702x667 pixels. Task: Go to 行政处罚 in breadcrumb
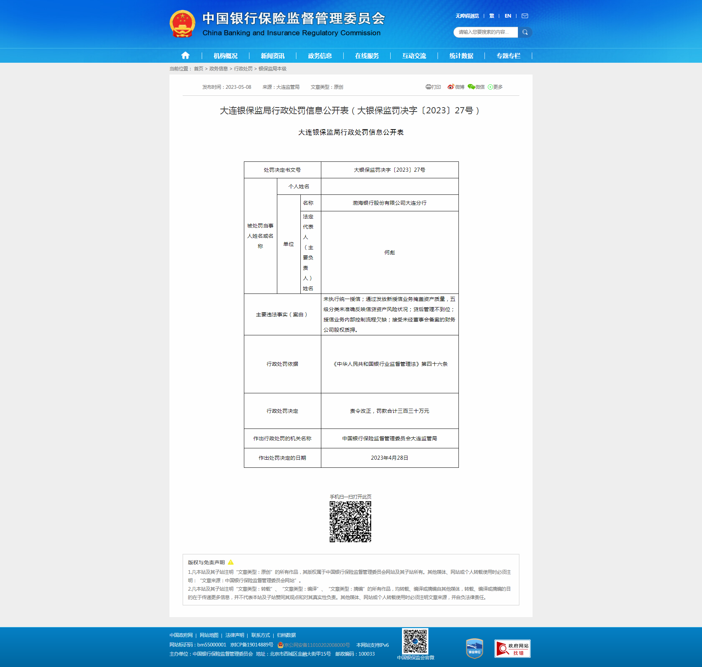[x=243, y=69]
